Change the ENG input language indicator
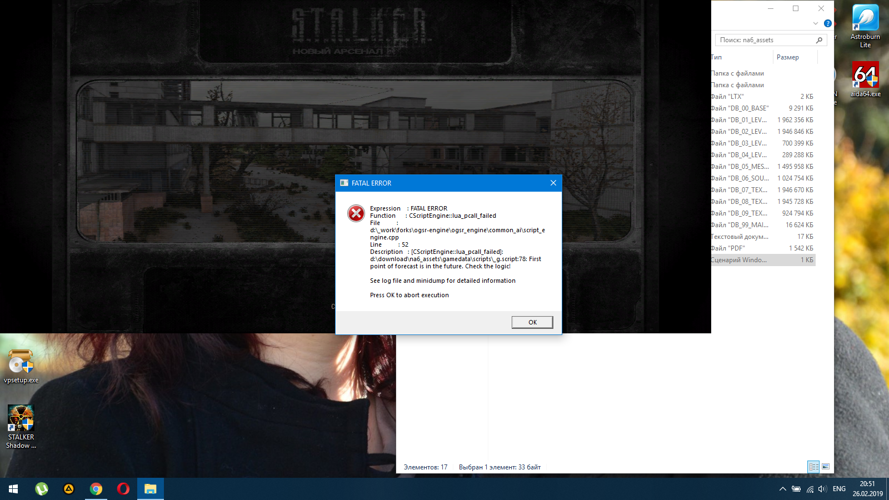The image size is (889, 500). tap(839, 489)
